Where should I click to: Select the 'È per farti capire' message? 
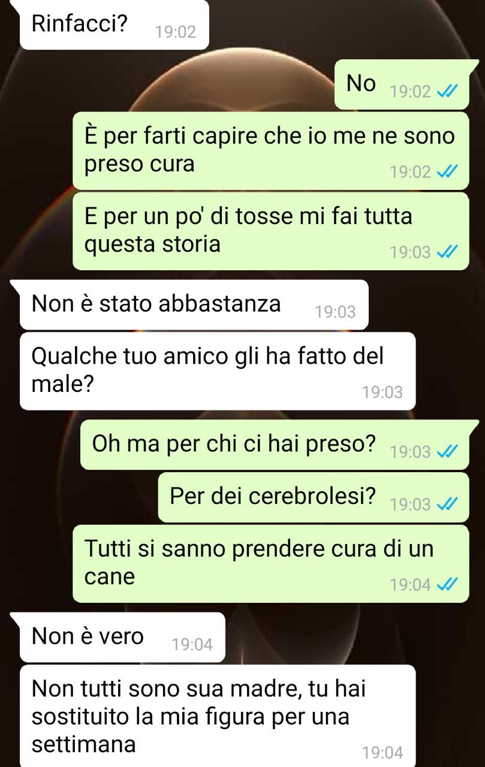(x=270, y=150)
